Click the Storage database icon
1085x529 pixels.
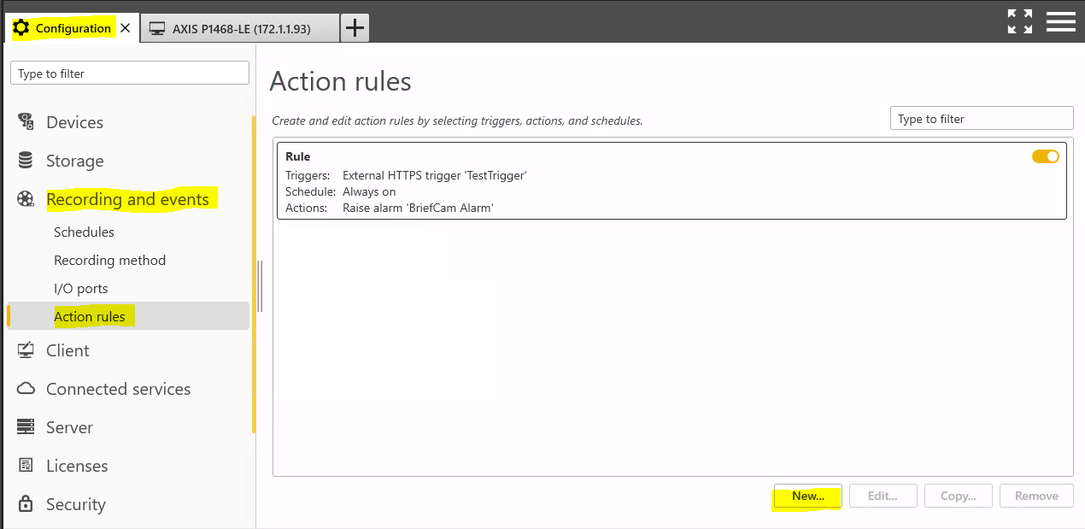tap(26, 161)
